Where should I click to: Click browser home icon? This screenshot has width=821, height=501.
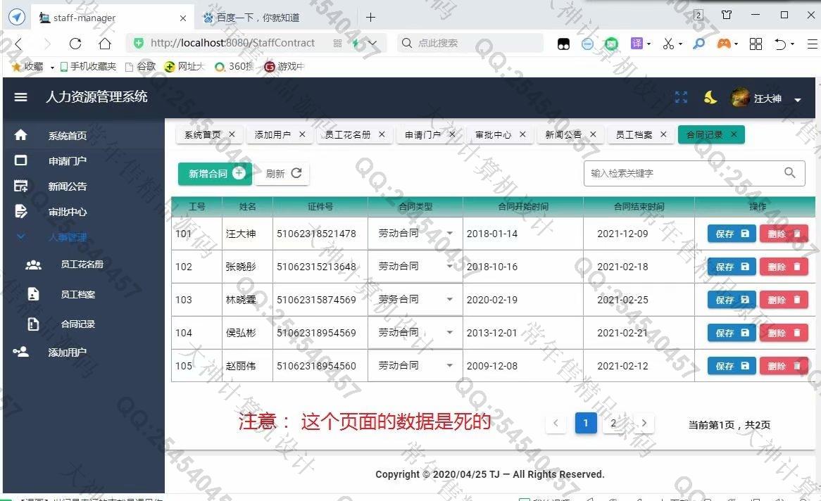point(105,44)
